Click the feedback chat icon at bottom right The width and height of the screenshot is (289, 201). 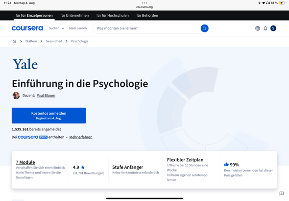(x=282, y=194)
